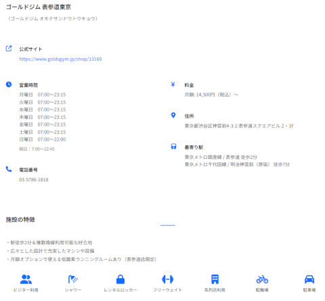Click the 系列店利用 label
Image resolution: width=325 pixels, height=301 pixels.
(215, 290)
